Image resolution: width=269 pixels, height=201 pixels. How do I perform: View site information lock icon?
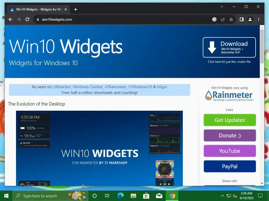pos(38,19)
